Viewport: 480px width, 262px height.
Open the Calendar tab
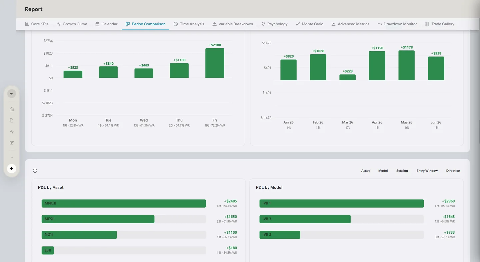(x=106, y=24)
